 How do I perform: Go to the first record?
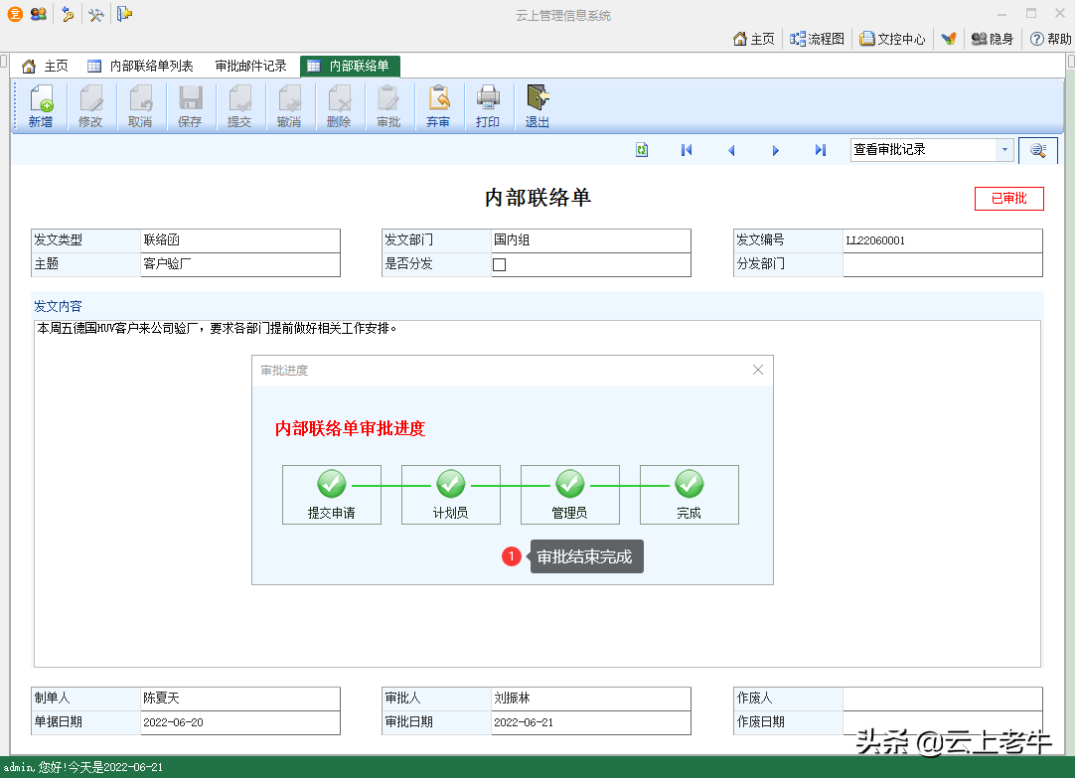point(687,150)
